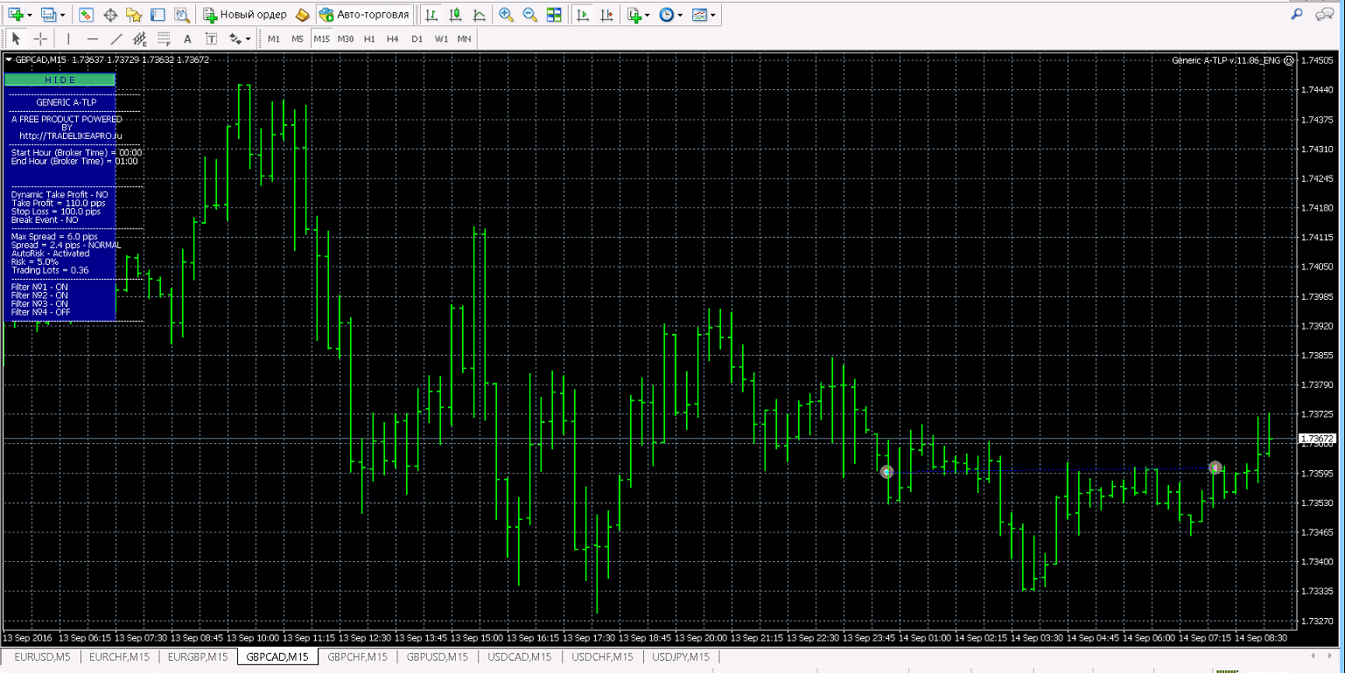This screenshot has height=673, width=1345.
Task: Toggle Auto Scroll chart option
Action: pos(583,15)
